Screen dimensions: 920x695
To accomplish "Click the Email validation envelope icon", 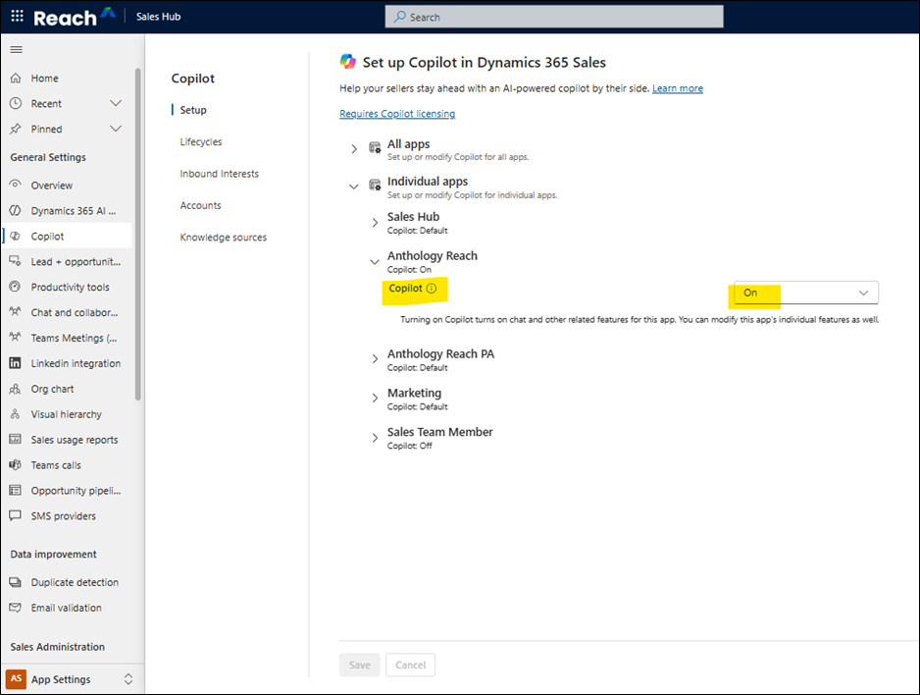I will (16, 608).
